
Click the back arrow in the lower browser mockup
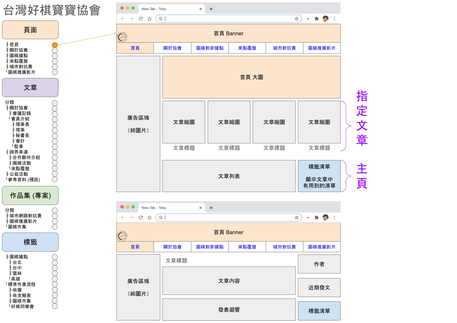pos(123,218)
